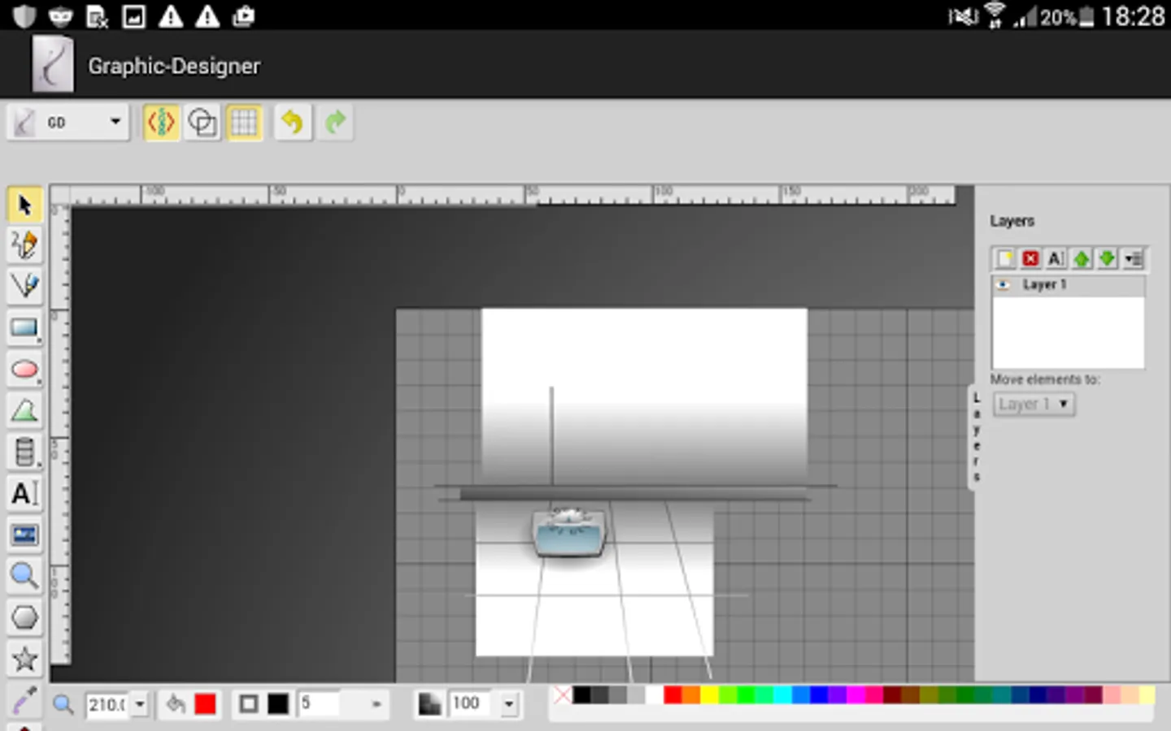Select the image insert tool
The width and height of the screenshot is (1171, 731).
click(24, 535)
